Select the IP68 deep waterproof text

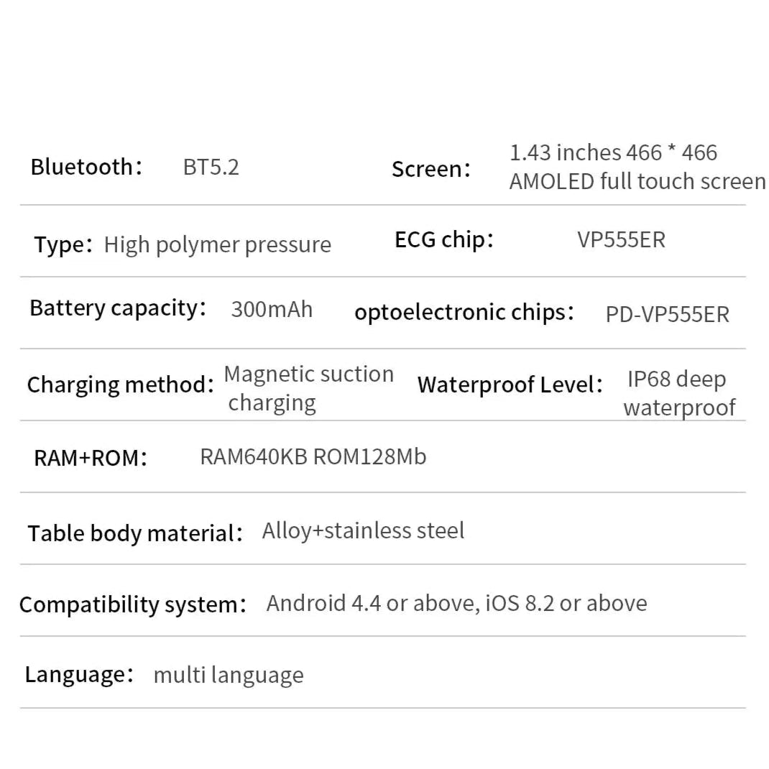679,393
